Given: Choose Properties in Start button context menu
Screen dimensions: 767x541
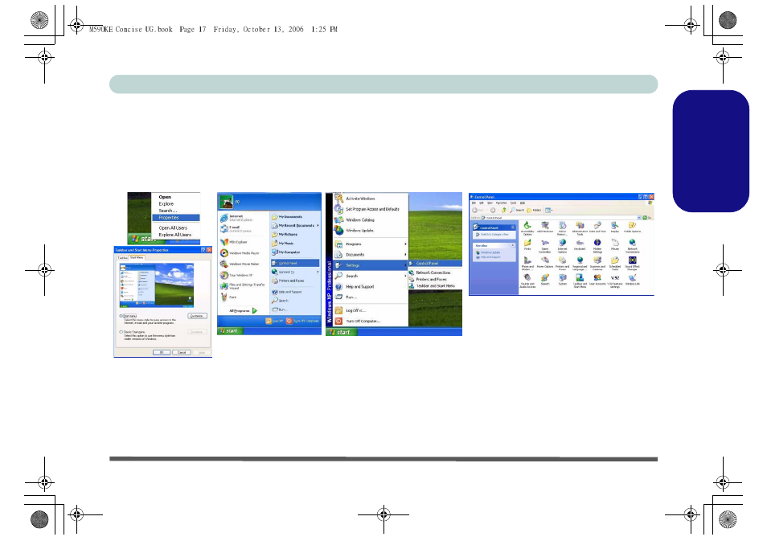Looking at the screenshot, I should (x=176, y=217).
